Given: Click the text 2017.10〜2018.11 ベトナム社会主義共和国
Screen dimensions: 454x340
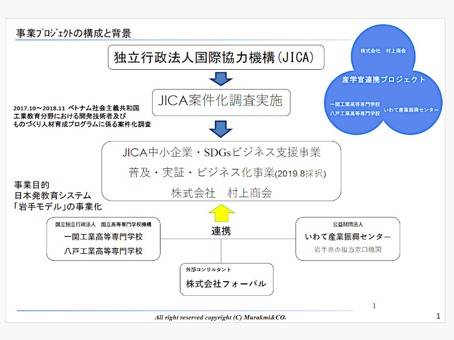Looking at the screenshot, I should point(76,108).
